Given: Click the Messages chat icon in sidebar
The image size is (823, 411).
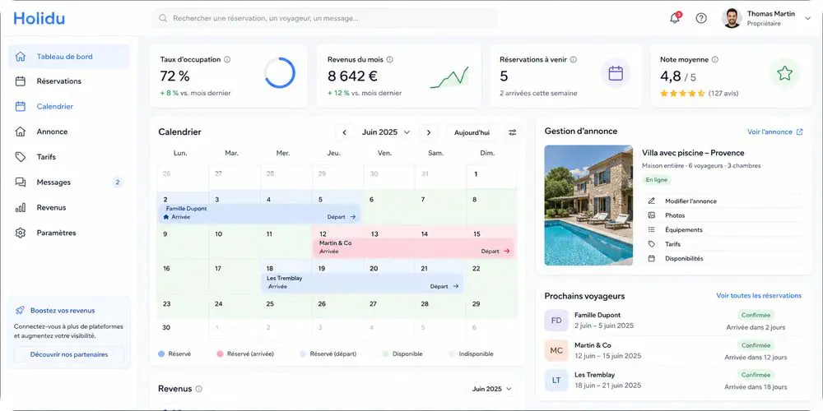Looking at the screenshot, I should (x=21, y=182).
